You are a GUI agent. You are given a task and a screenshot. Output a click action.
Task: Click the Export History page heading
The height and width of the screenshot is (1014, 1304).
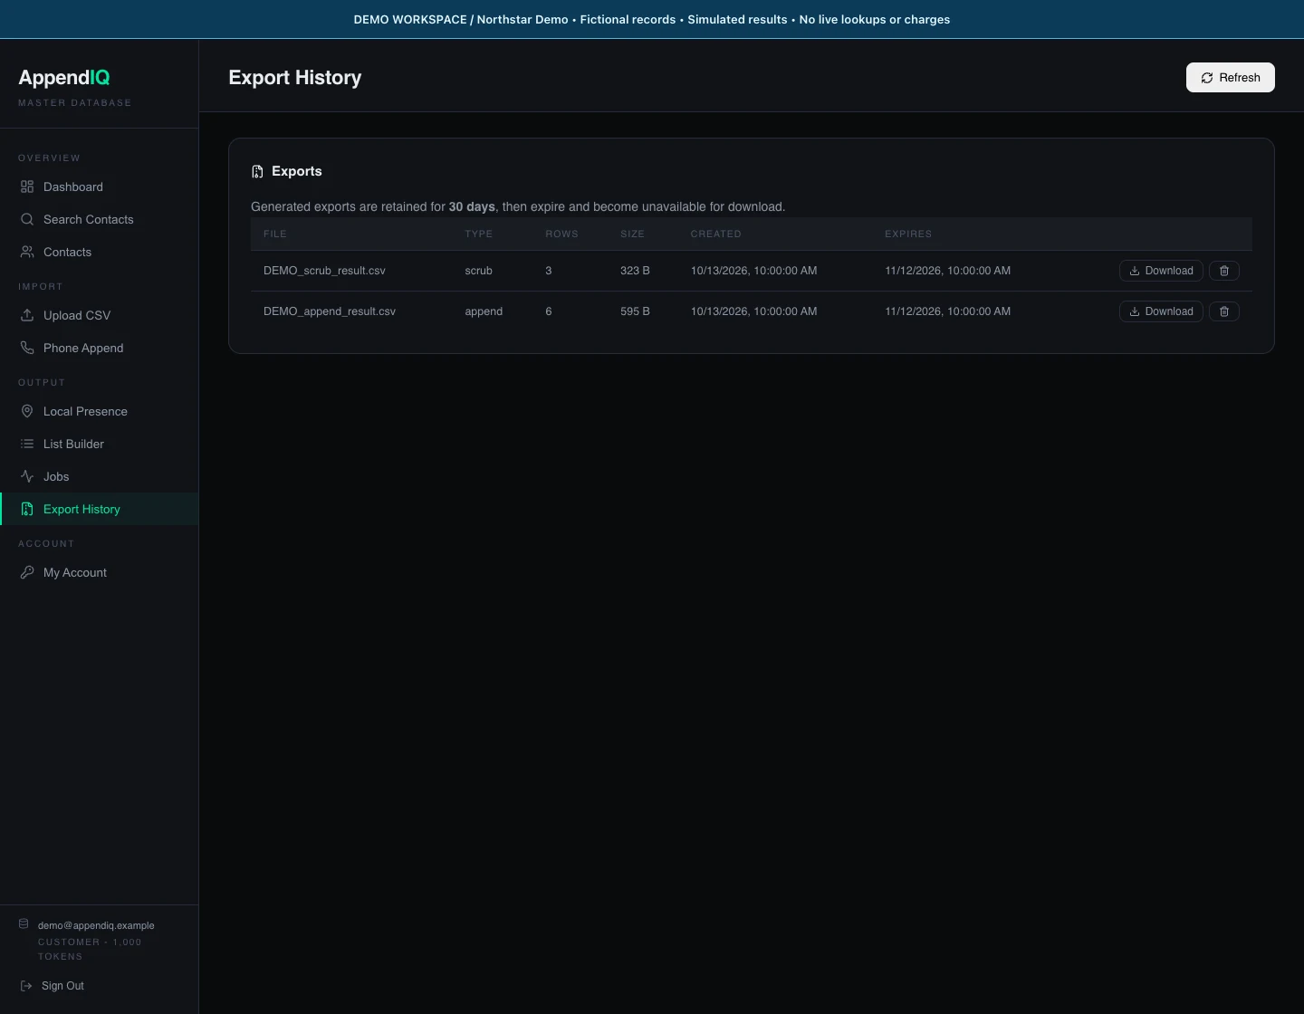[x=295, y=78]
